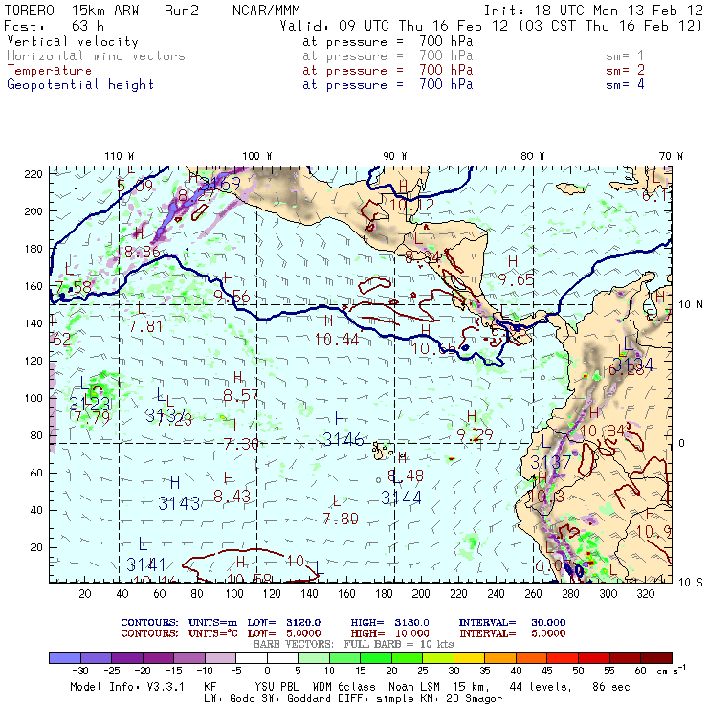The image size is (708, 708).
Task: Click 'HIGH= 10.000' in the temperature legend
Action: pos(390,633)
